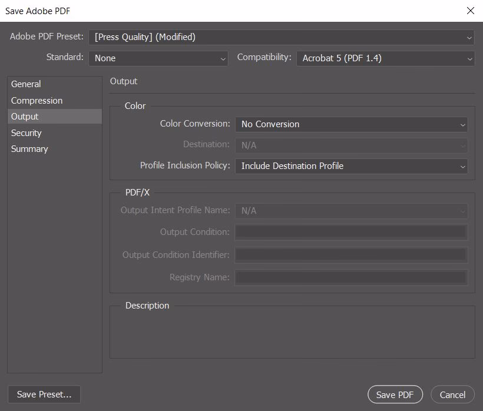Close the Save Adobe PDF window

(470, 11)
